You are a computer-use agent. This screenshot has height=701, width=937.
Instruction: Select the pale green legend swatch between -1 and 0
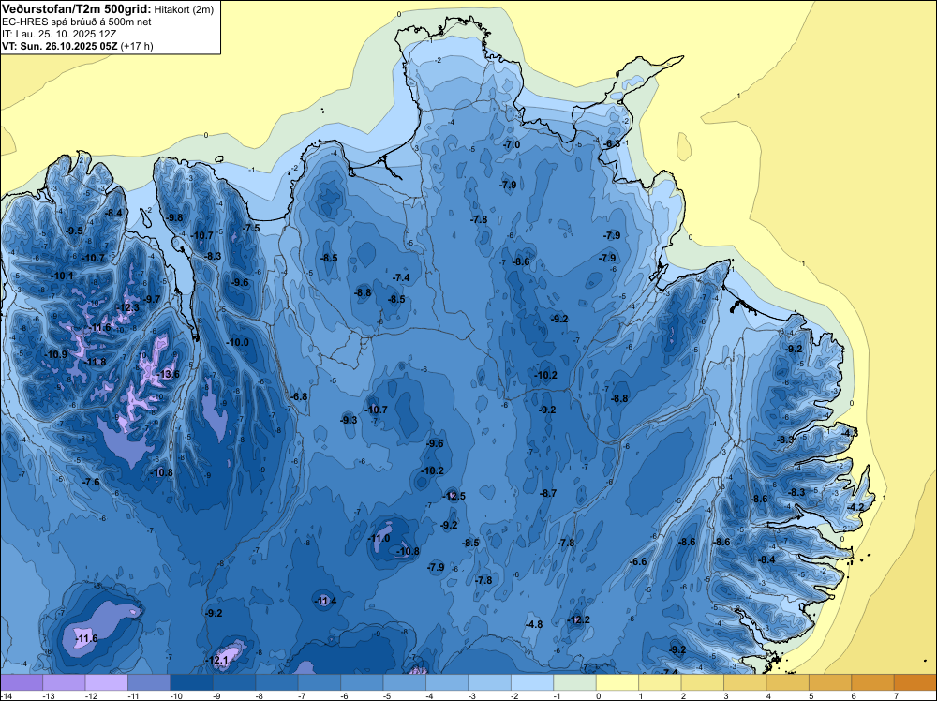575,682
